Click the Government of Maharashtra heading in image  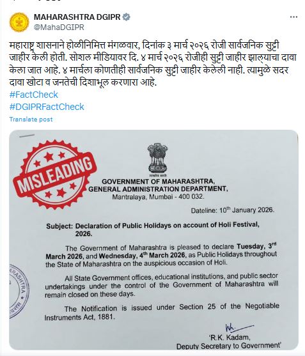click(x=158, y=182)
